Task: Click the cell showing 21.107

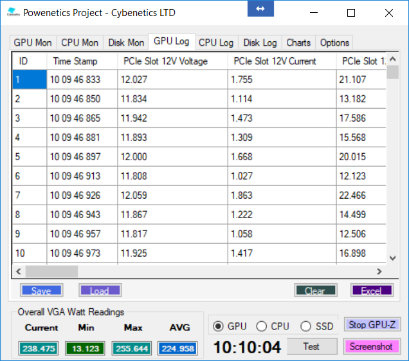Action: click(361, 79)
